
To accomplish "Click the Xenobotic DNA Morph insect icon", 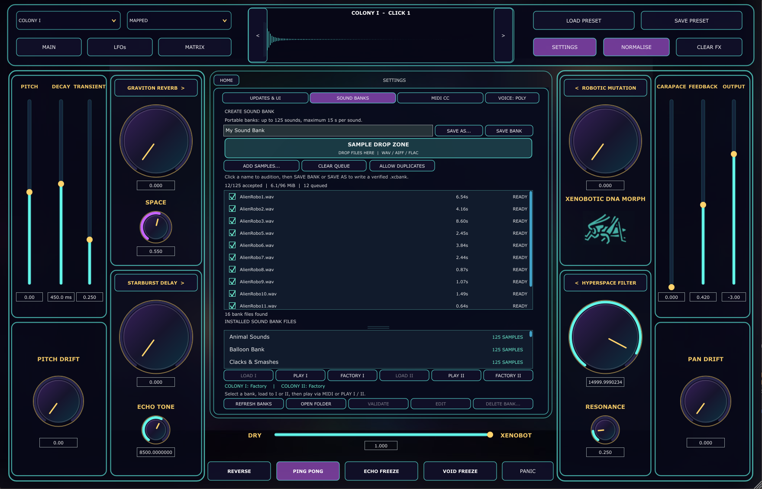I will point(605,229).
